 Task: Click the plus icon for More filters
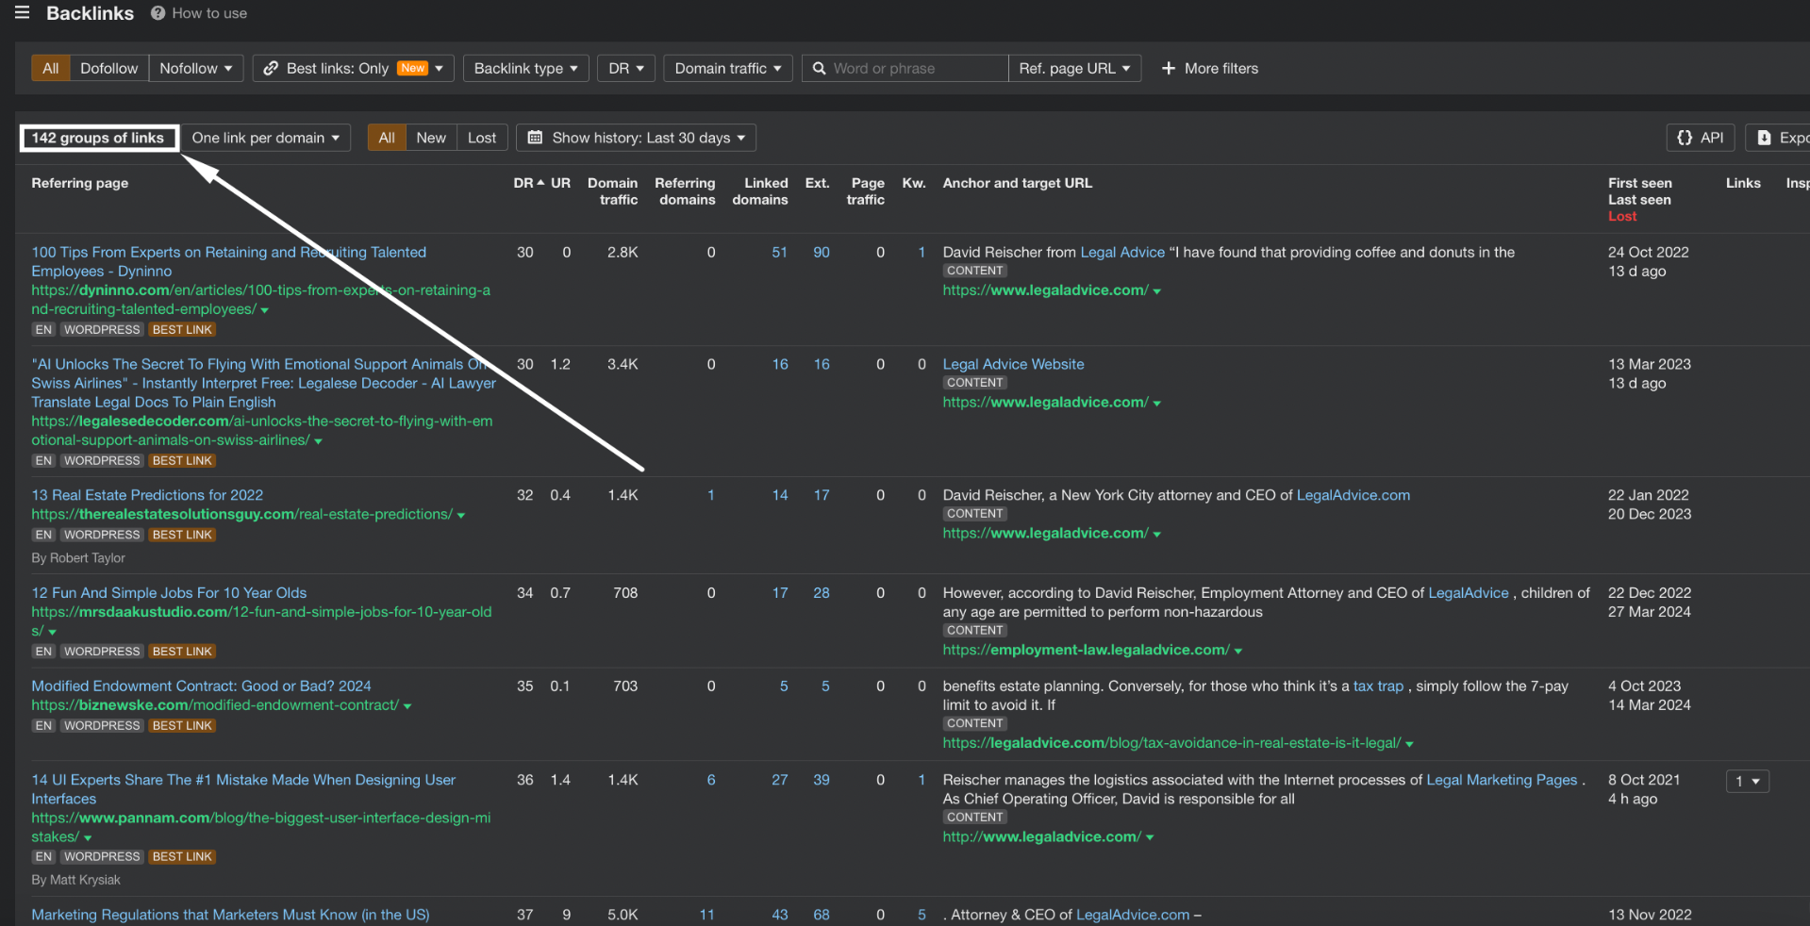(x=1169, y=69)
